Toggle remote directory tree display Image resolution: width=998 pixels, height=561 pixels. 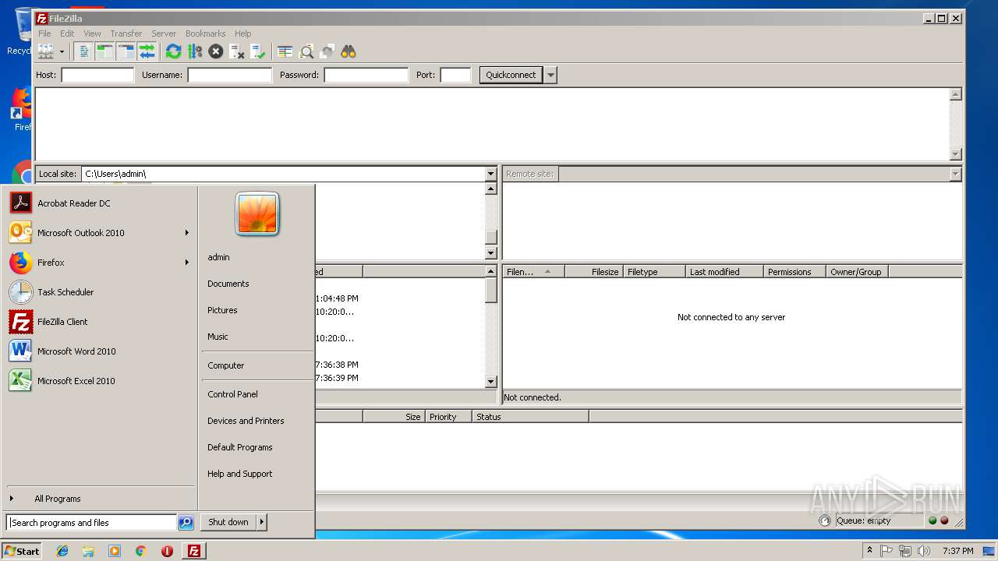[126, 51]
